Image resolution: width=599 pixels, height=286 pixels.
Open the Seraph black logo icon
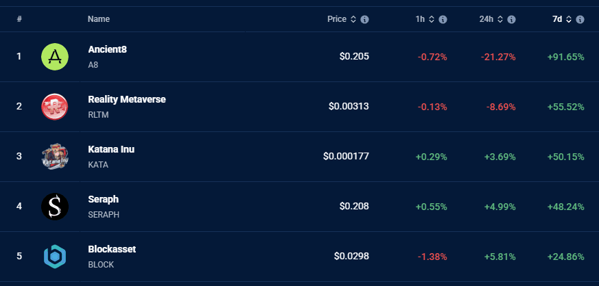pos(55,207)
